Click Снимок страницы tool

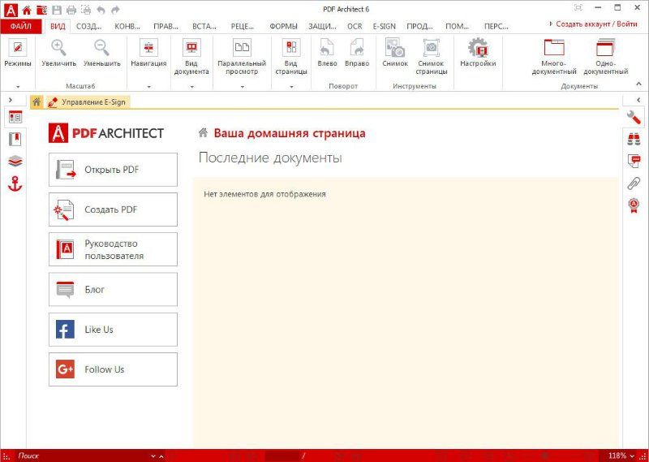point(432,57)
